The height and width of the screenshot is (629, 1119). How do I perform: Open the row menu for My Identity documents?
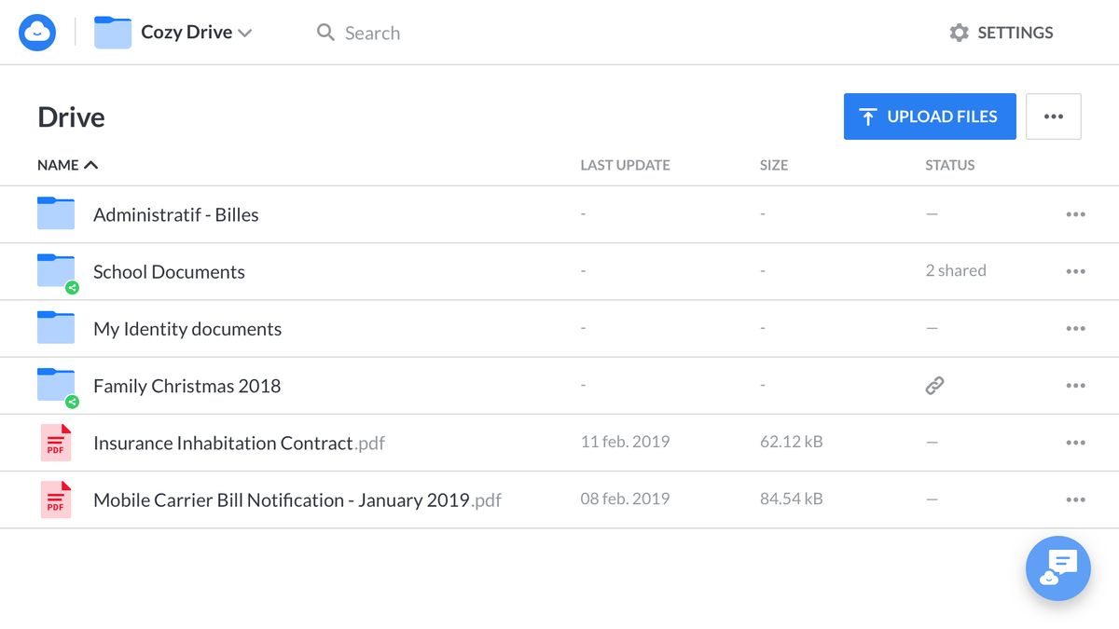pyautogui.click(x=1075, y=328)
